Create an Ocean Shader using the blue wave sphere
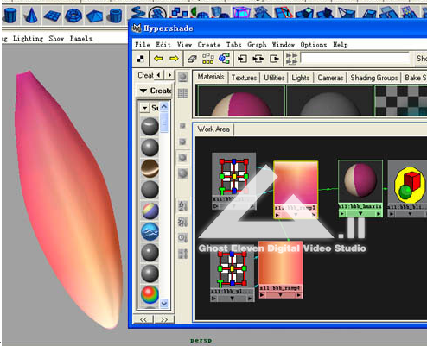Image resolution: width=427 pixels, height=346 pixels. 150,231
